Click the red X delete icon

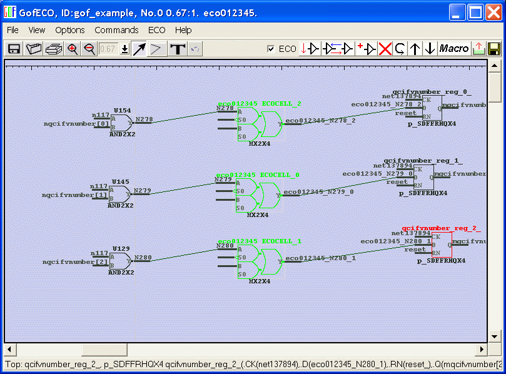pyautogui.click(x=385, y=49)
